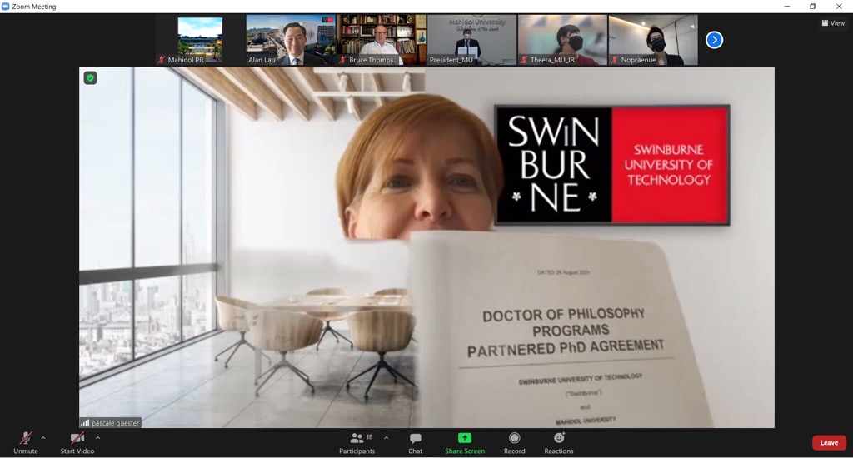
Task: Open the Reactions menu
Action: pos(559,443)
